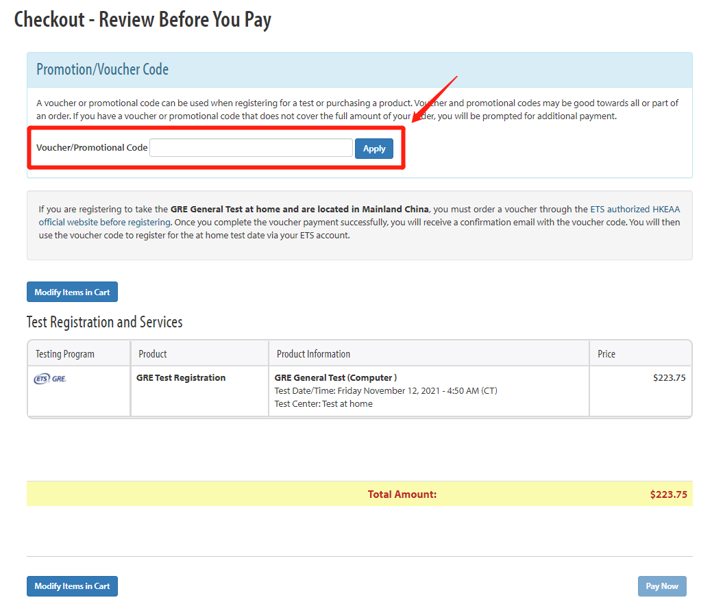Click the Price column header
Image resolution: width=712 pixels, height=602 pixels.
(x=606, y=354)
